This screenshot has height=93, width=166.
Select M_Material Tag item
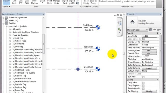[x=19, y=84]
